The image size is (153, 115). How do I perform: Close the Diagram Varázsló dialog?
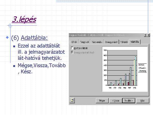[x=148, y=35]
